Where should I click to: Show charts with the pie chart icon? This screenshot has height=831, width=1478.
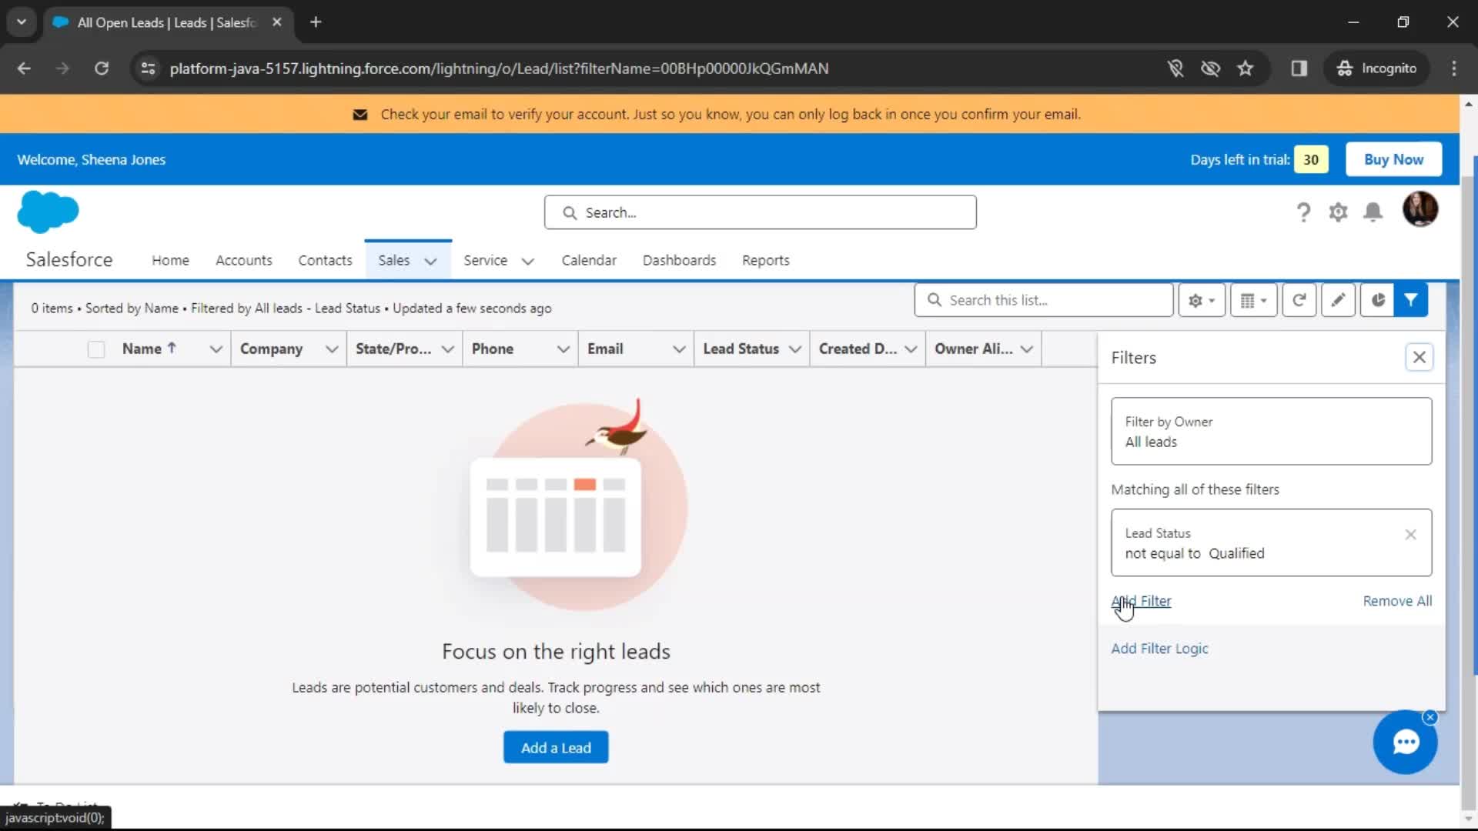coord(1377,300)
